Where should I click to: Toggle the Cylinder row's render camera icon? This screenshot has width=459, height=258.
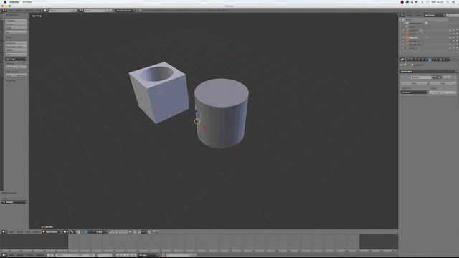pyautogui.click(x=458, y=41)
